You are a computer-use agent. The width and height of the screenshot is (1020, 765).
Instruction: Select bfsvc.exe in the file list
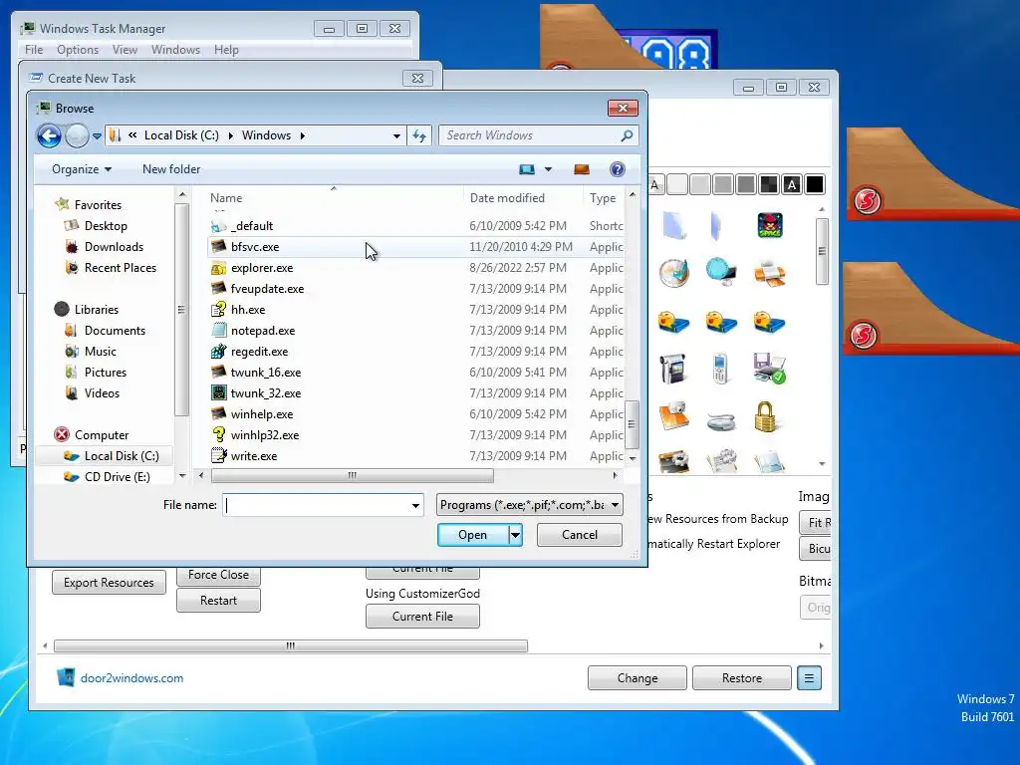click(415, 247)
